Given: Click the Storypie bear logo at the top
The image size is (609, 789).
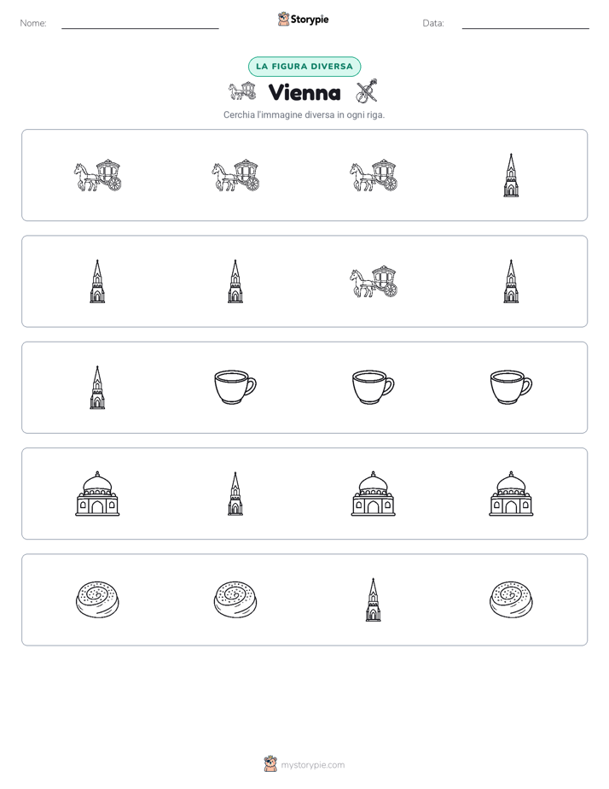Looking at the screenshot, I should (x=283, y=19).
